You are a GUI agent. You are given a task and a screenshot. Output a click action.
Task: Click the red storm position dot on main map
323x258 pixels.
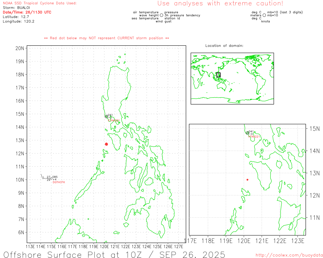[x=106, y=144]
